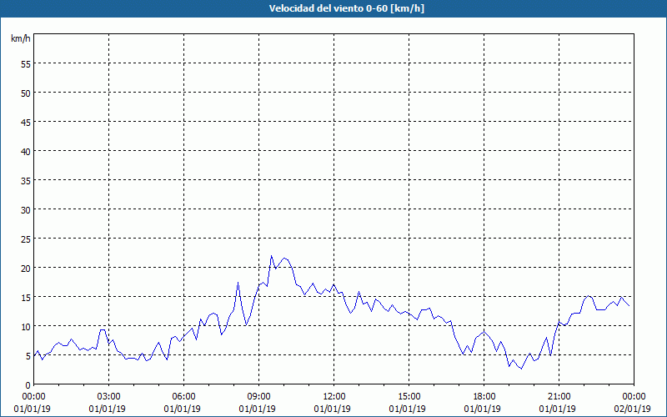
Task: Click the chart title 'Velocidad del viento 0-60 [km/h]'
Action: tap(346, 8)
